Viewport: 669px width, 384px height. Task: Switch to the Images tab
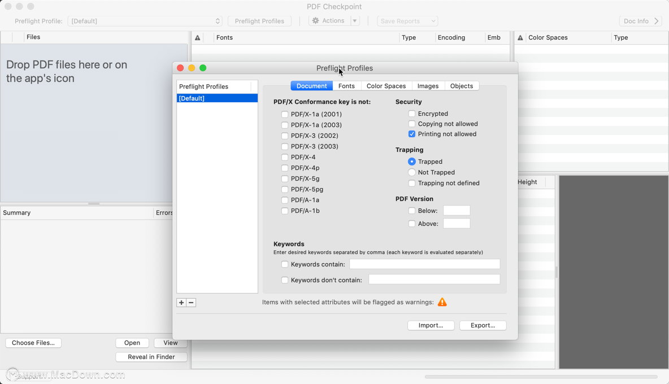428,86
